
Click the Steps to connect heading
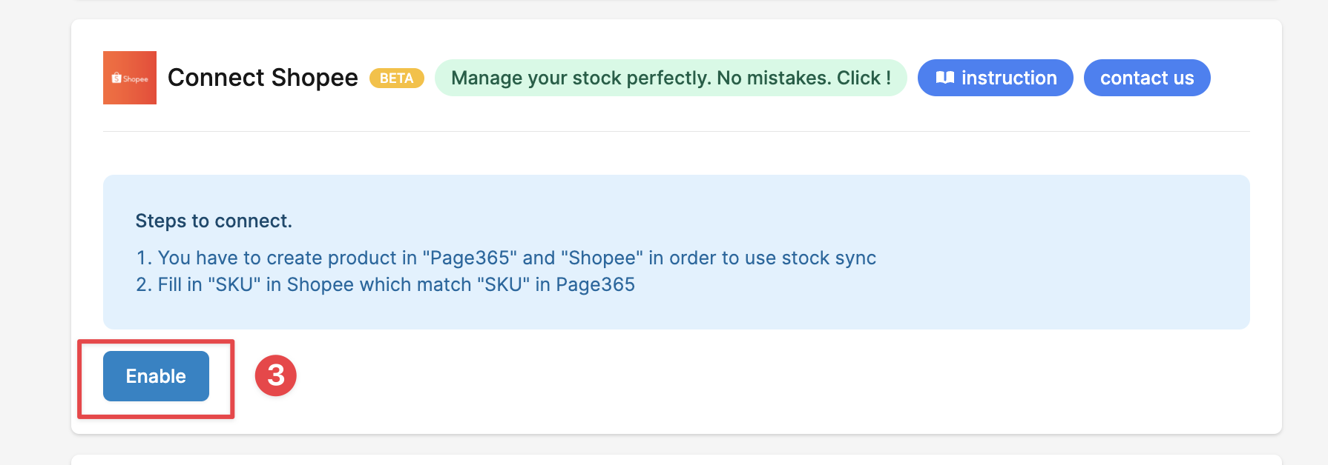tap(214, 221)
